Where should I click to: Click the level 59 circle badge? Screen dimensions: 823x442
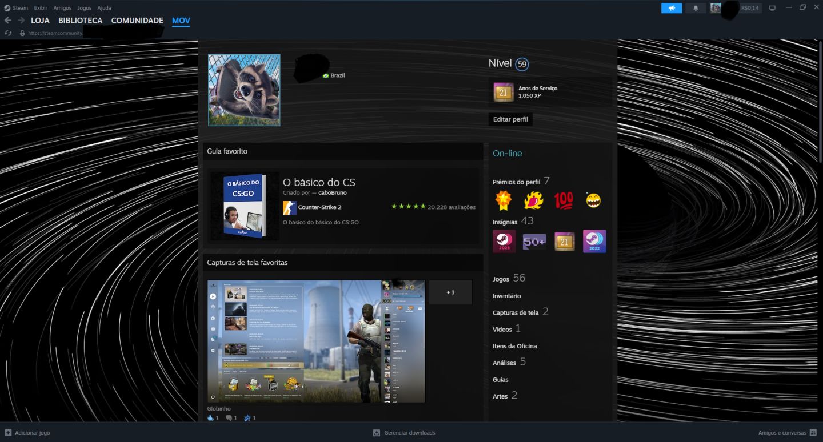[522, 64]
